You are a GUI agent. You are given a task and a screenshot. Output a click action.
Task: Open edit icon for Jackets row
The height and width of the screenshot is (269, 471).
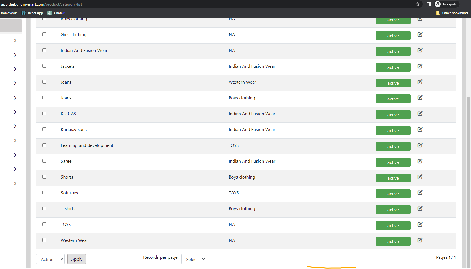pos(420,66)
